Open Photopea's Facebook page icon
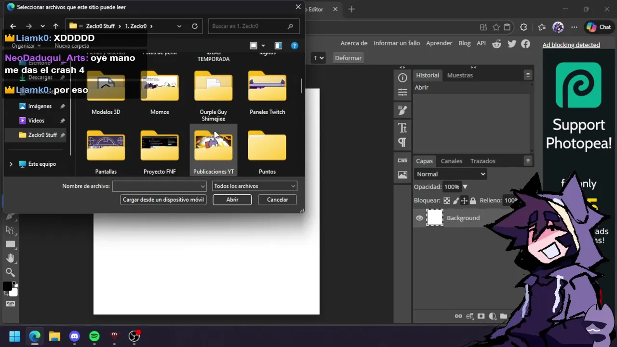Screen dimensions: 617x347 (525, 44)
